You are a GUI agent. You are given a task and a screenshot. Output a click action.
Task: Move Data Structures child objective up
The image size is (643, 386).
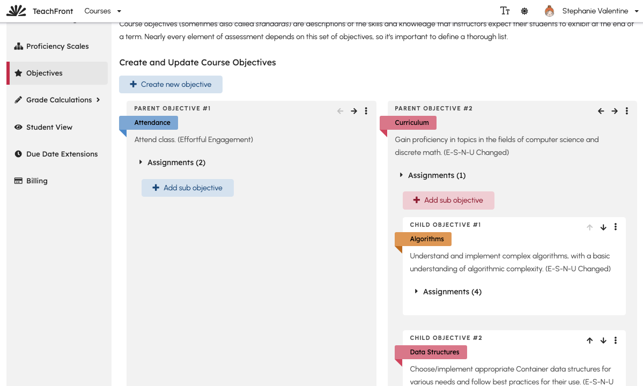[590, 340]
